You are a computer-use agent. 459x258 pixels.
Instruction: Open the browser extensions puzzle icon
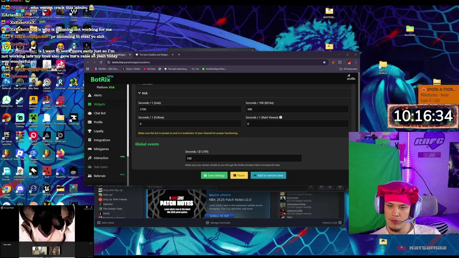click(340, 62)
